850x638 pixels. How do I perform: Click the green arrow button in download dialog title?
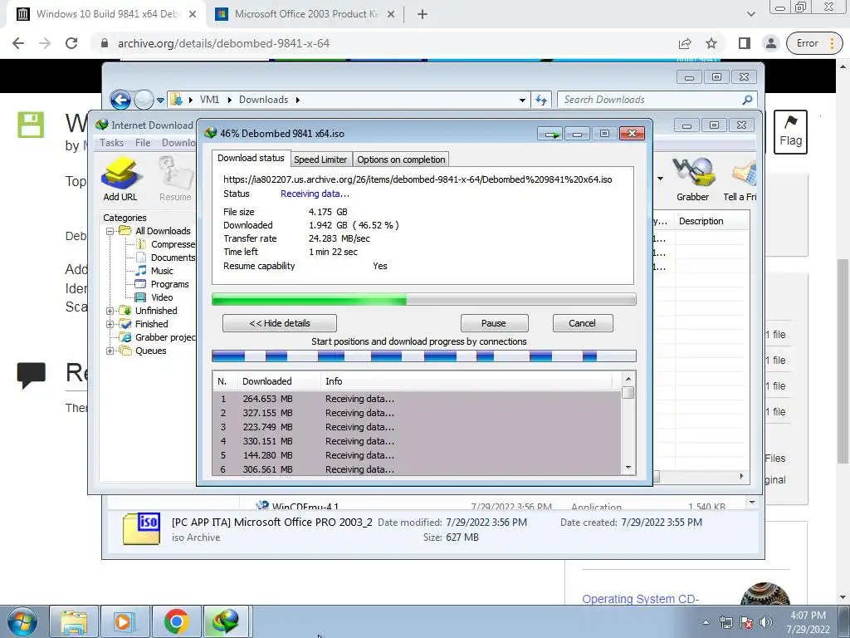click(551, 134)
